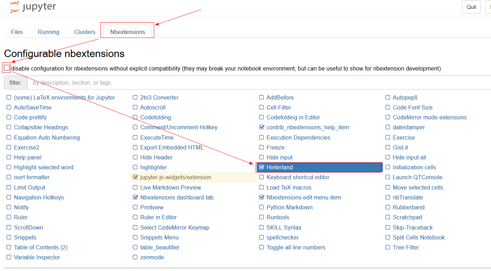Enable the Gist-it checkbox
491x271 pixels.
[388, 147]
